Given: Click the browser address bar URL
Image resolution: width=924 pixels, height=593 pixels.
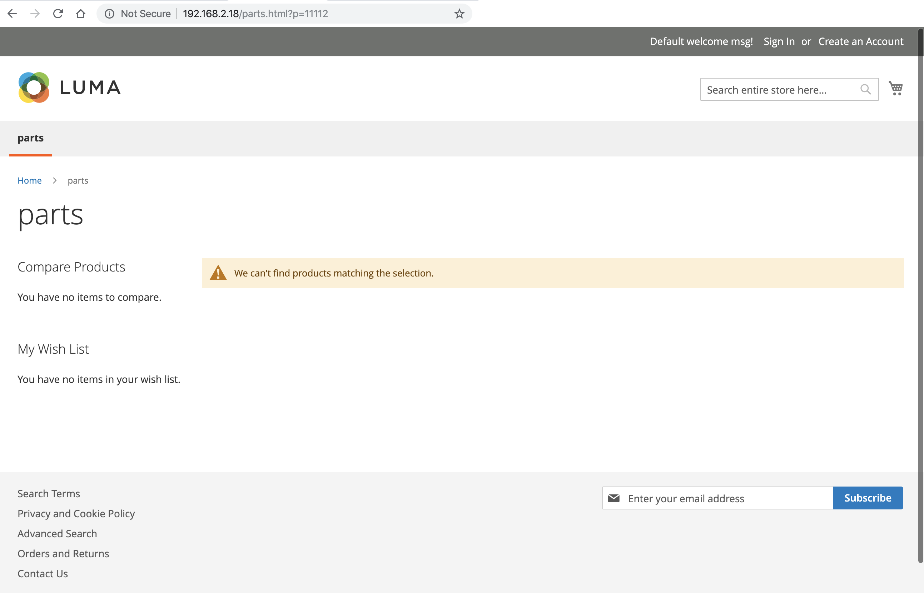Looking at the screenshot, I should tap(255, 14).
